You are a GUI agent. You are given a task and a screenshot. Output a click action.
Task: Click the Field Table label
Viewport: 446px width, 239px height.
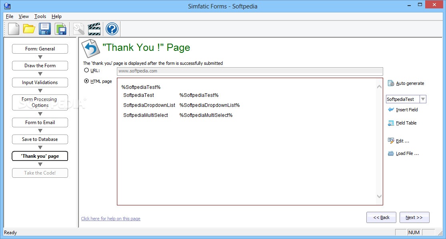pos(406,123)
